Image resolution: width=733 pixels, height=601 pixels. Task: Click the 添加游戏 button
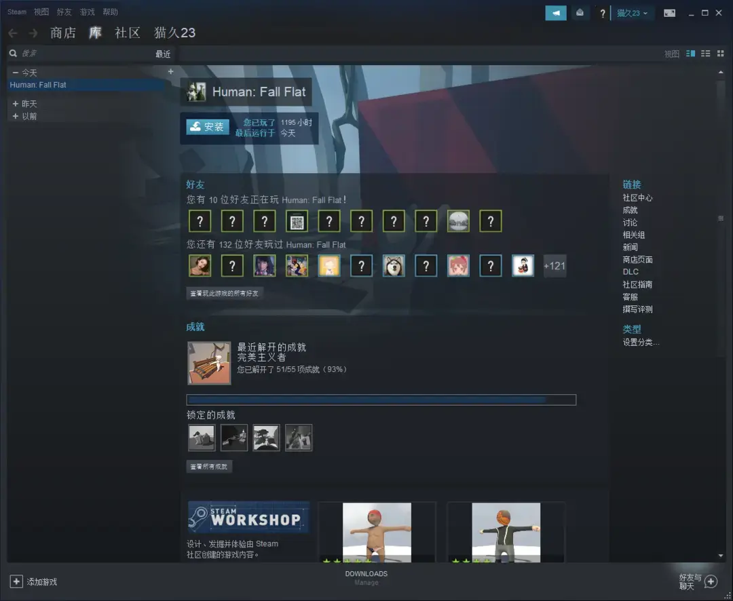tap(34, 582)
